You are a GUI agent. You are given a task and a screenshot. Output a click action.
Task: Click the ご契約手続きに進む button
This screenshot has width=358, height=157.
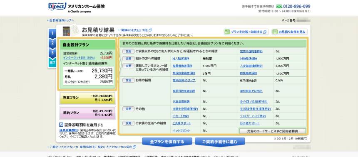pos(220,142)
